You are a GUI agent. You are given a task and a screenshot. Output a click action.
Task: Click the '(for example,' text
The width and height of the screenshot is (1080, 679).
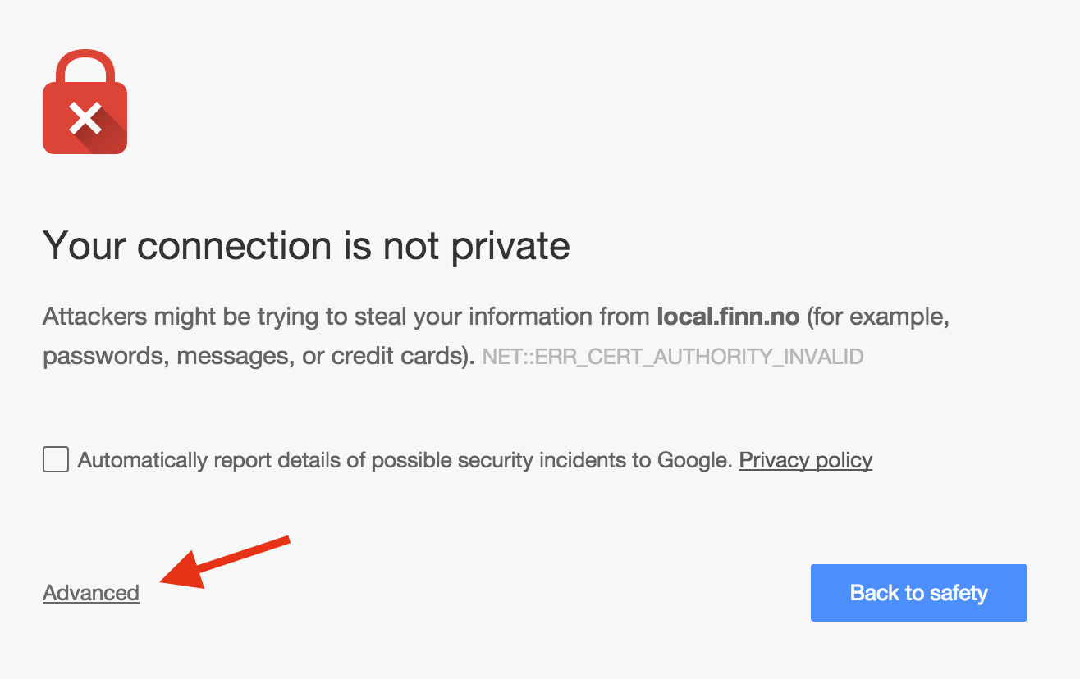tap(878, 317)
